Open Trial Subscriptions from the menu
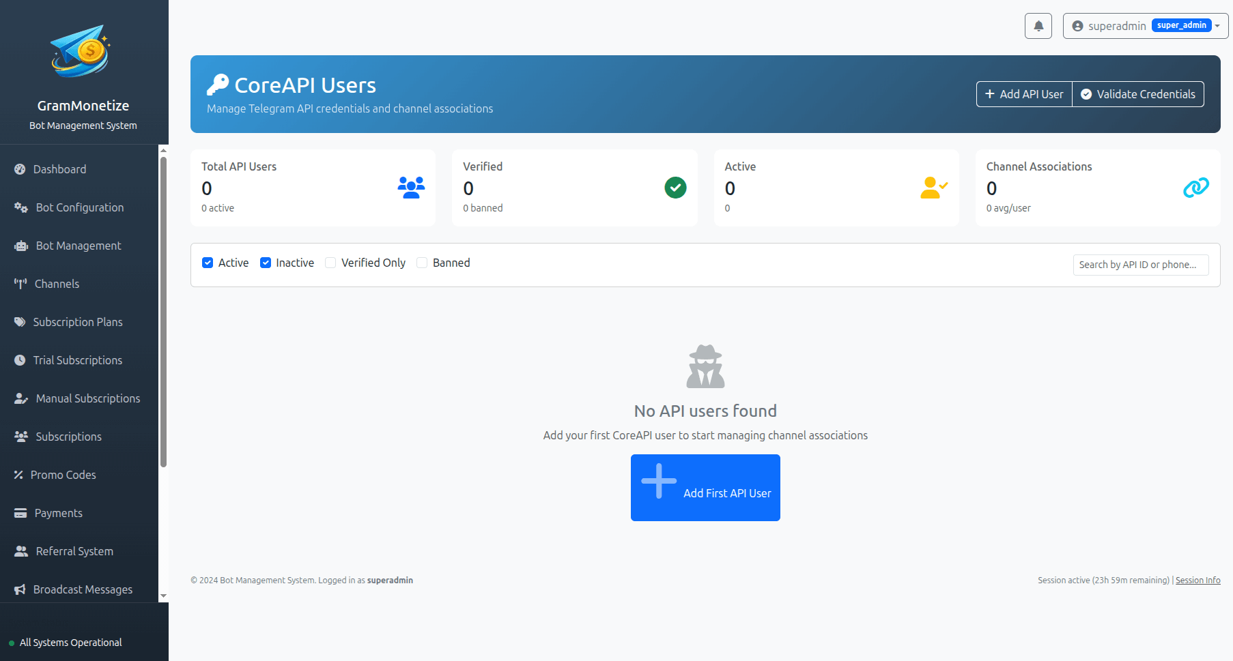This screenshot has width=1233, height=661. (78, 359)
